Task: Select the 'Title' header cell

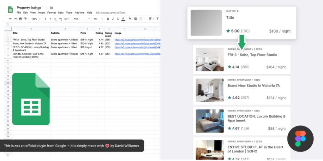Action: [x=31, y=34]
